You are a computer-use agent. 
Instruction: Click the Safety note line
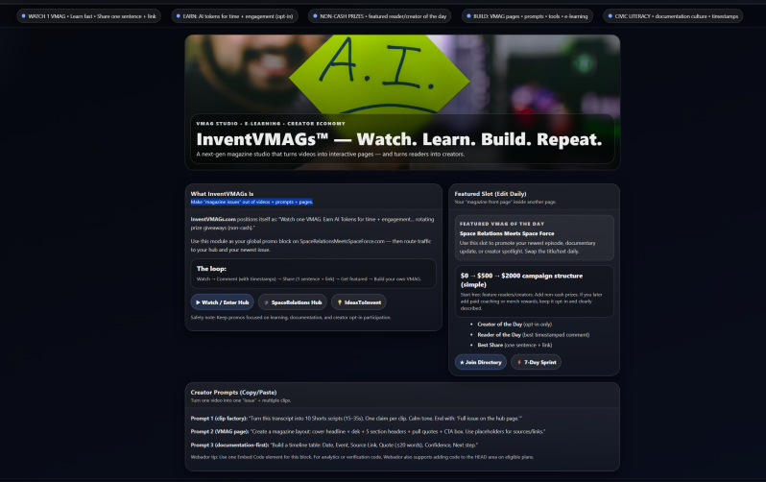pos(291,317)
